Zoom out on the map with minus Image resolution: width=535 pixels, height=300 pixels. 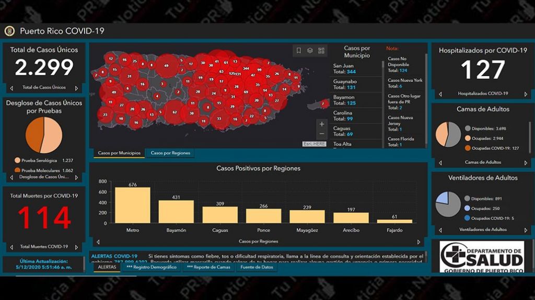coord(322,134)
